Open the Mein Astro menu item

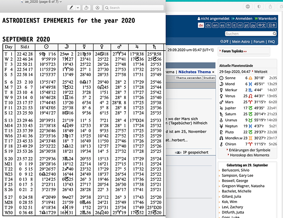pos(241,41)
